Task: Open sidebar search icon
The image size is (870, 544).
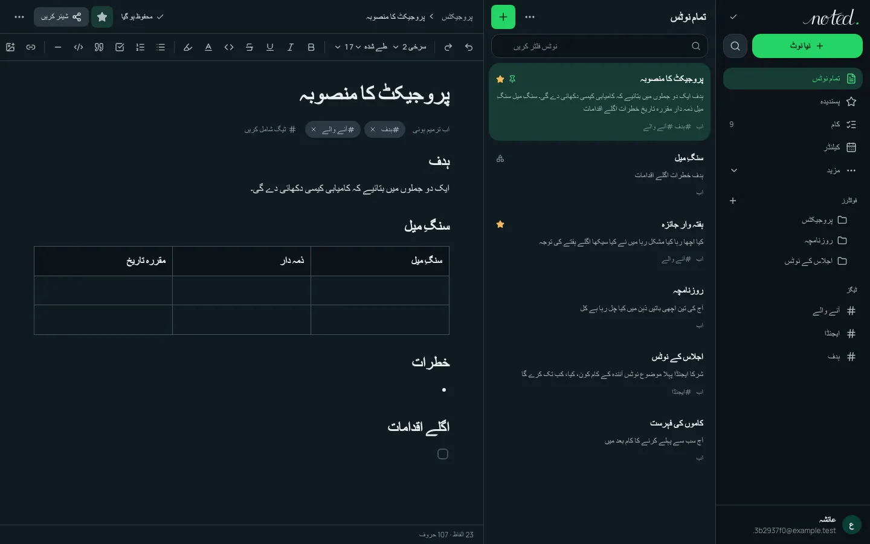Action: pyautogui.click(x=735, y=46)
